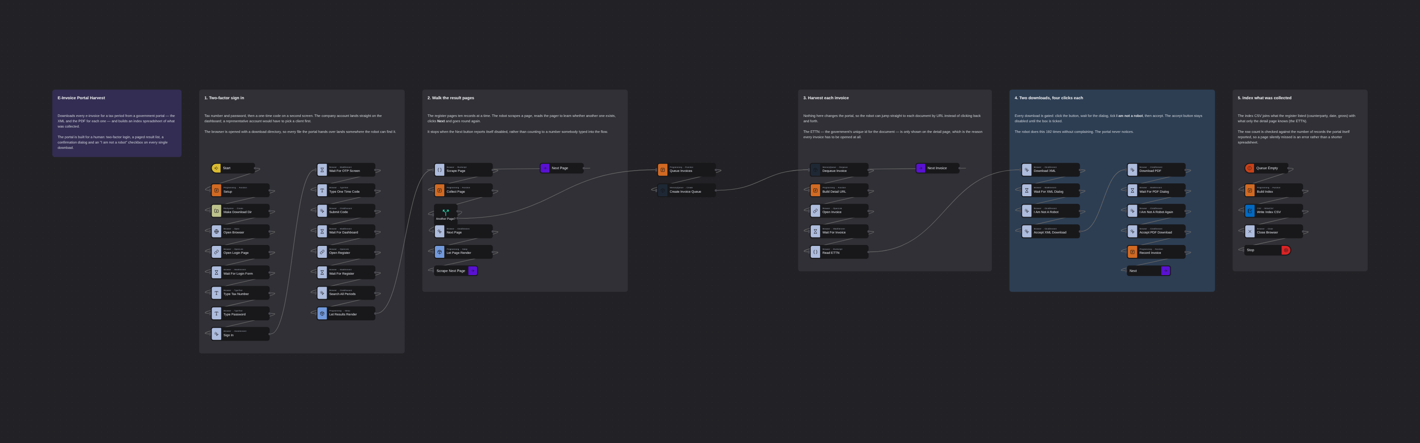Screen dimensions: 1420x443
Task: Select the Wait For Login Form hourglass icon
Action: click(216, 272)
